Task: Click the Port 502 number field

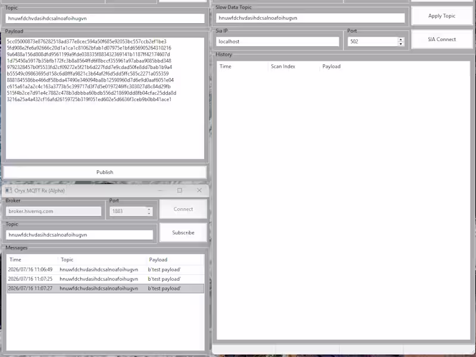Action: pyautogui.click(x=372, y=42)
